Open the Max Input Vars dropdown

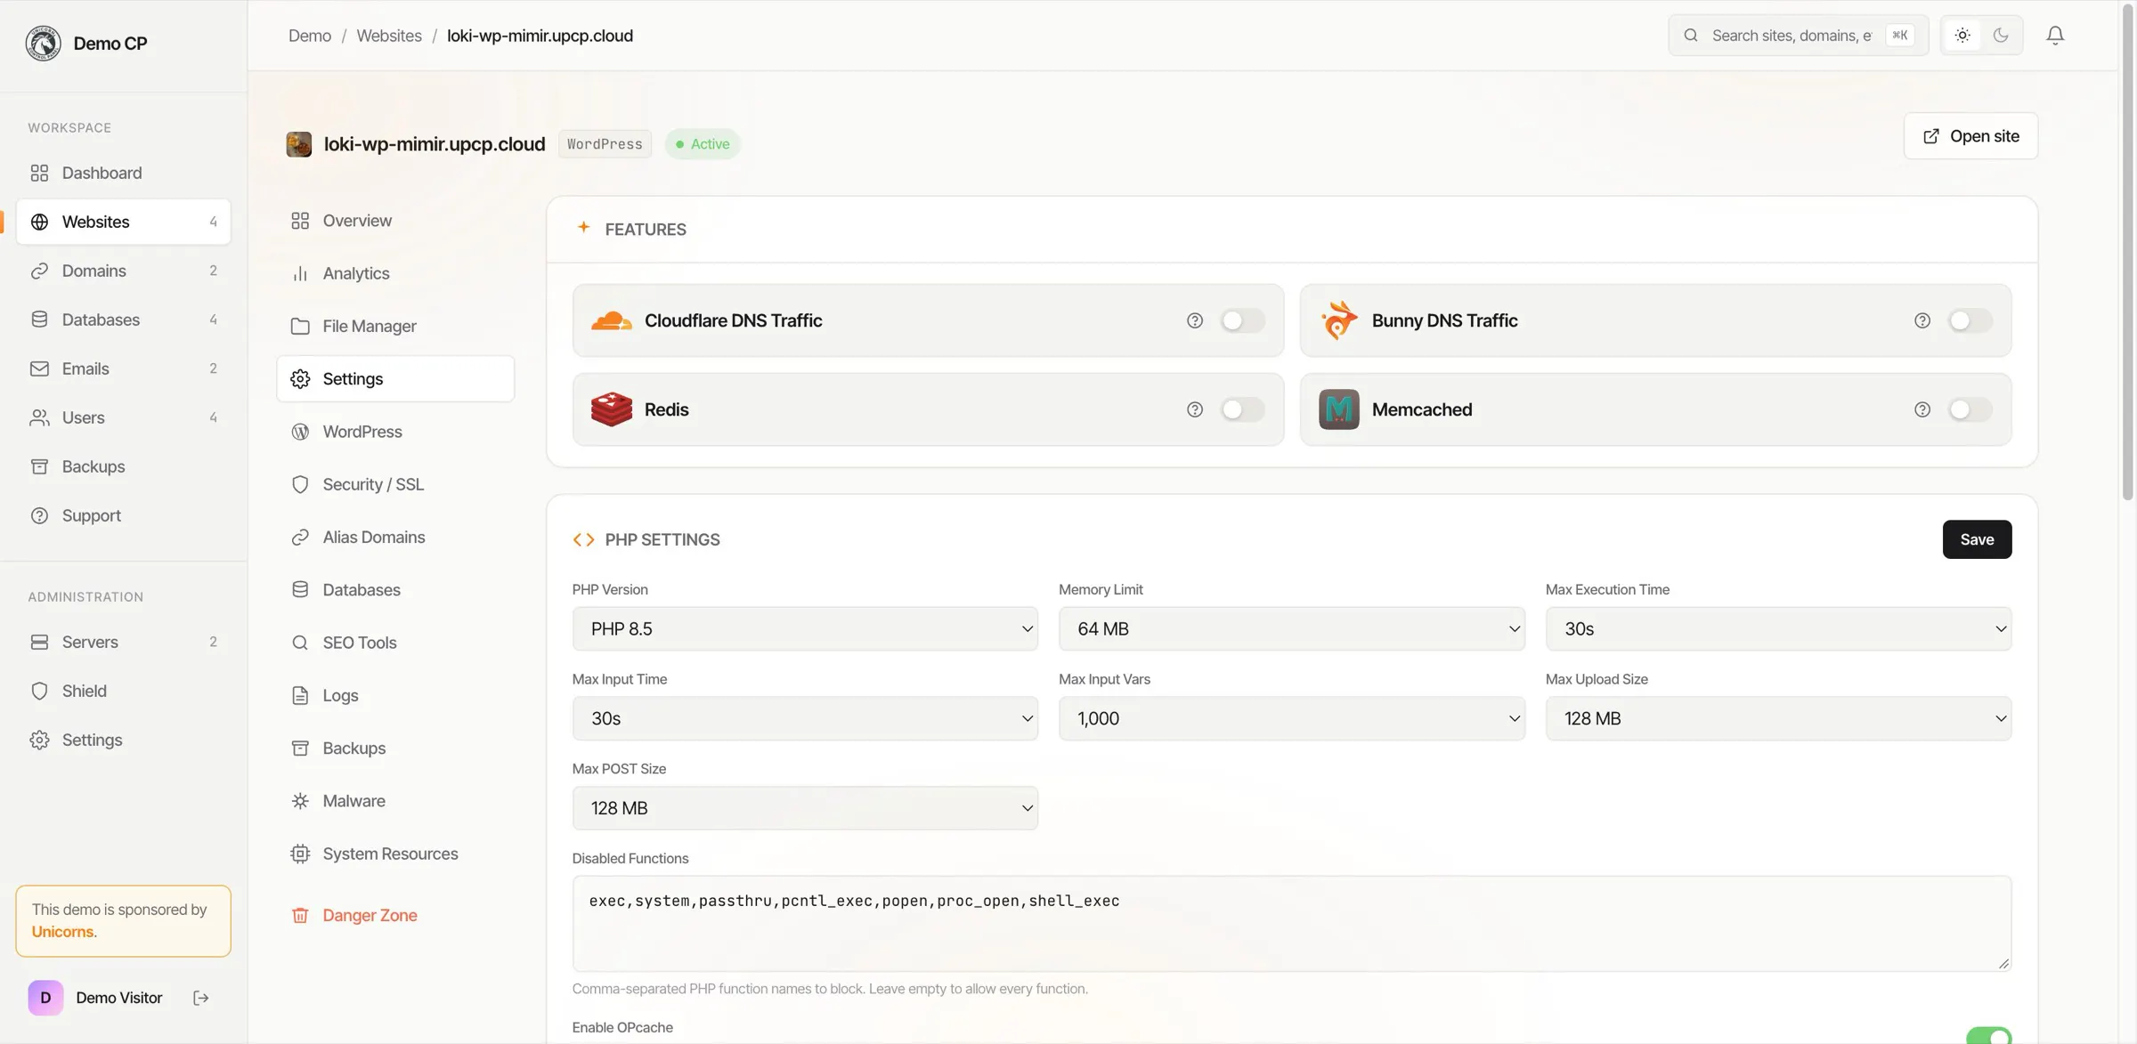click(x=1291, y=718)
